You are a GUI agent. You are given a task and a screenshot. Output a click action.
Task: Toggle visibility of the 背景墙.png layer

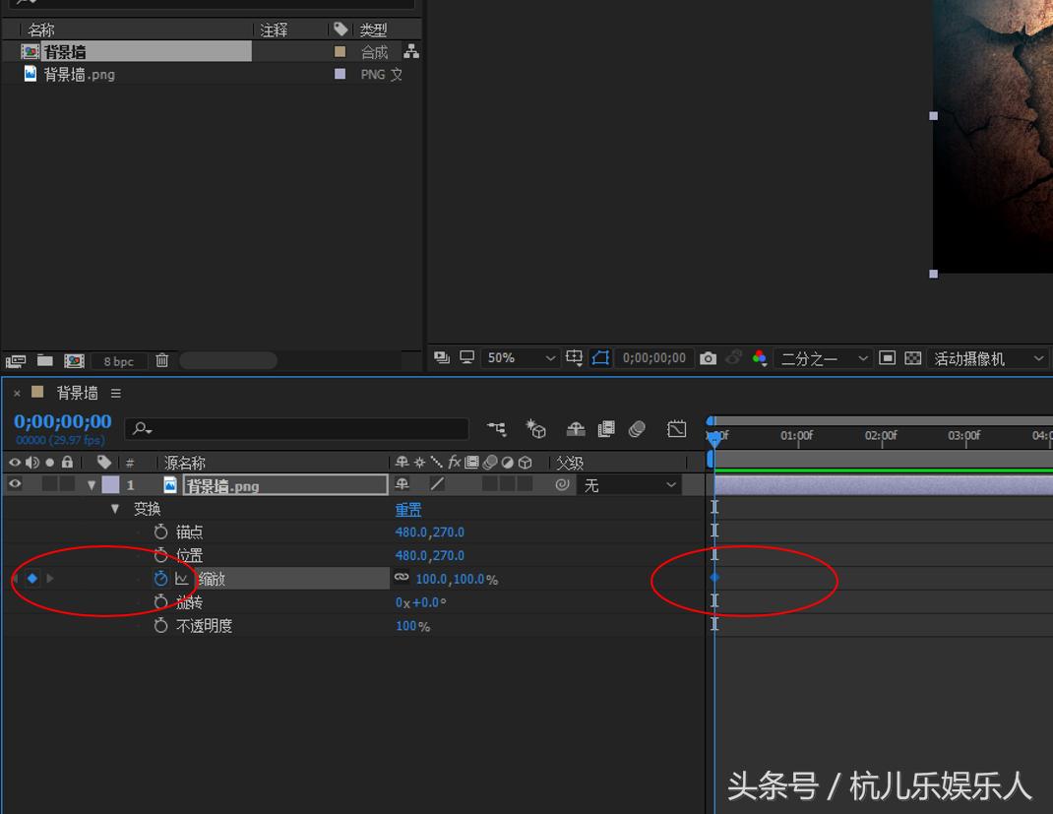14,483
